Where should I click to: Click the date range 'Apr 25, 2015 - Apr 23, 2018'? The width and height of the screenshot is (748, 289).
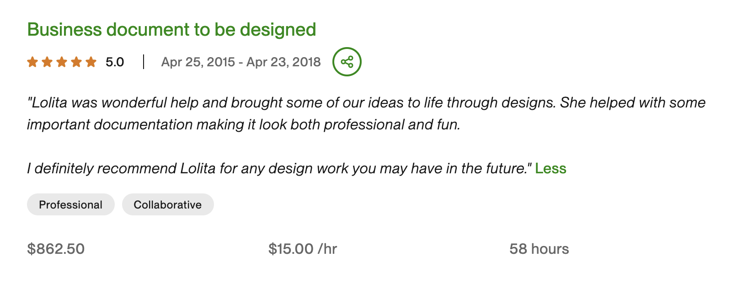coord(241,62)
